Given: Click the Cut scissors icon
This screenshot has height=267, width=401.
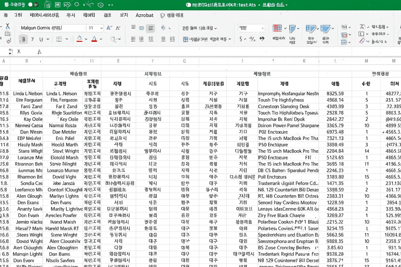Looking at the screenshot, I should pyautogui.click(x=8, y=26).
